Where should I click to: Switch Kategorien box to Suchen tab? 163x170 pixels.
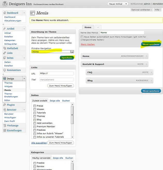(x=69, y=158)
